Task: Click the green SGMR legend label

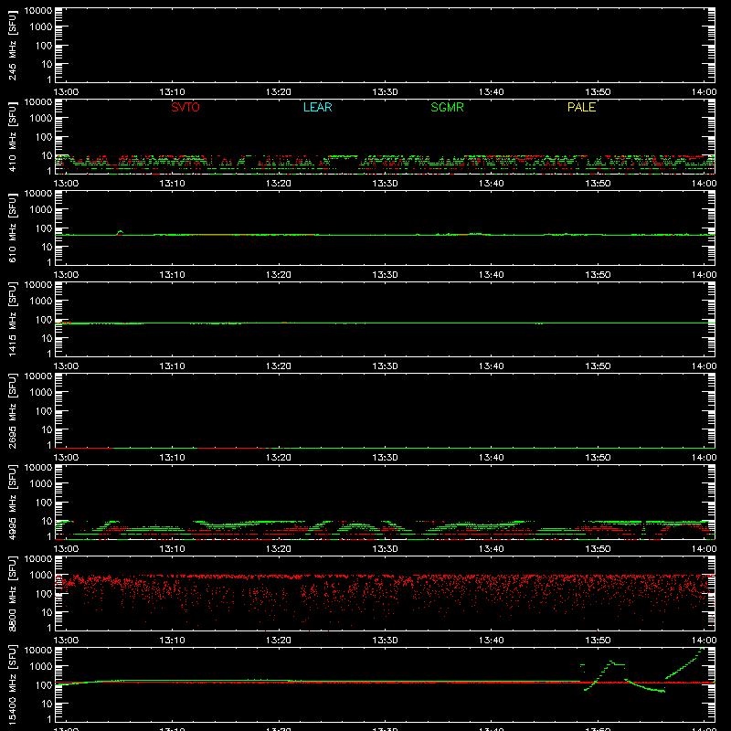Action: tap(447, 107)
